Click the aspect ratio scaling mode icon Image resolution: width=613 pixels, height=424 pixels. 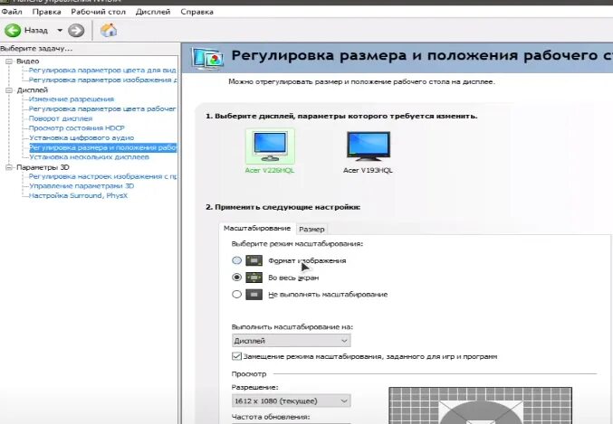pyautogui.click(x=254, y=260)
